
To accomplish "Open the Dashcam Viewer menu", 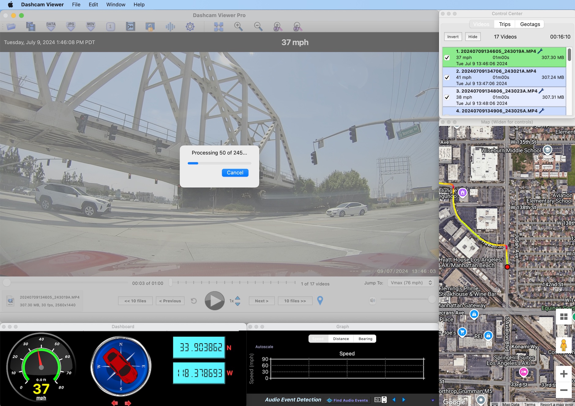I will [x=43, y=5].
